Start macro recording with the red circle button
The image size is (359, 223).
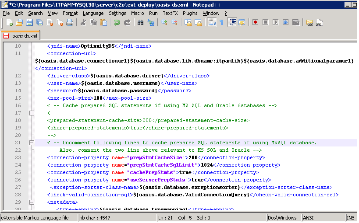[255, 22]
